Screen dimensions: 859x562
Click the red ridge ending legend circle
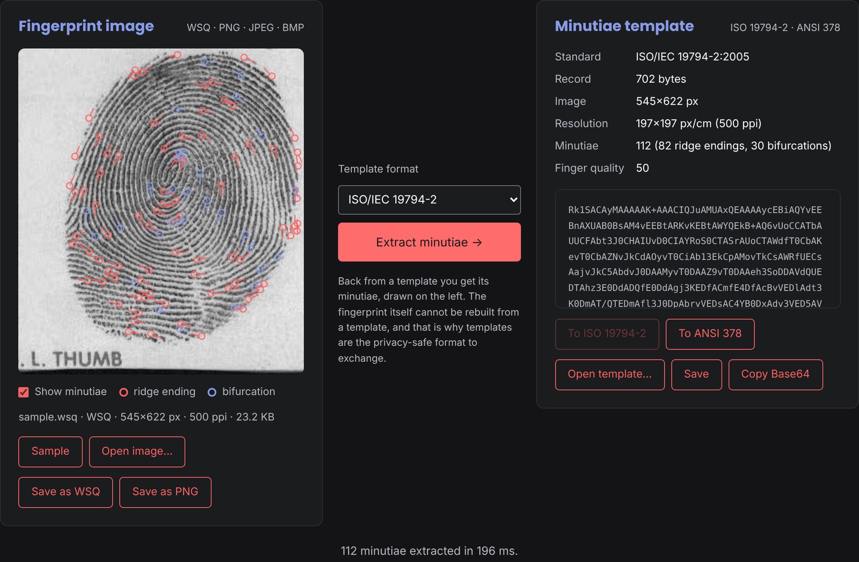pyautogui.click(x=123, y=392)
